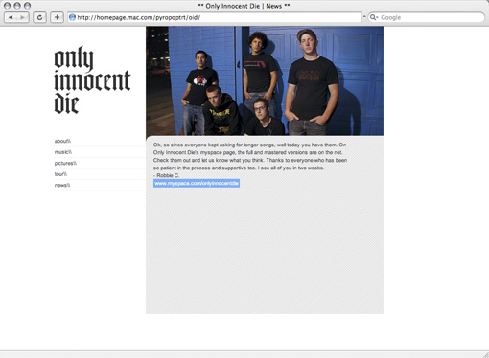Click the globe site icon in address bar
The width and height of the screenshot is (489, 358).
(72, 17)
